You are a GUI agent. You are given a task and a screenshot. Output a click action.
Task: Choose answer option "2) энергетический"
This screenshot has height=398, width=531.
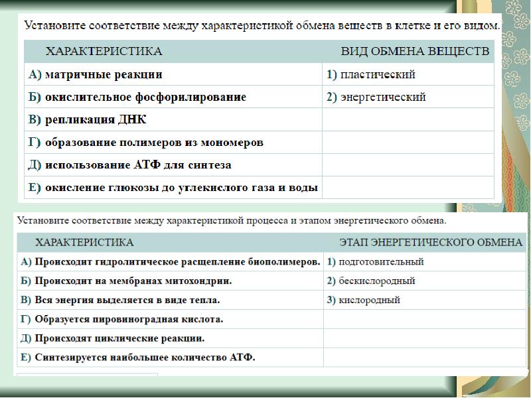click(x=376, y=98)
